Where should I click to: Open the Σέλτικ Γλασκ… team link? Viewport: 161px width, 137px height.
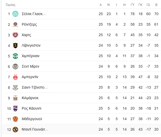coord(34,14)
